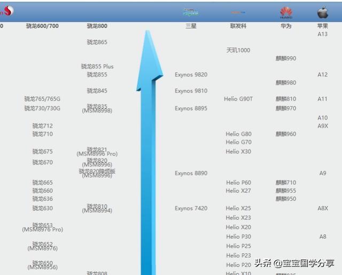Click the Helio P60 entry
This screenshot has width=342, height=275.
pos(239,183)
